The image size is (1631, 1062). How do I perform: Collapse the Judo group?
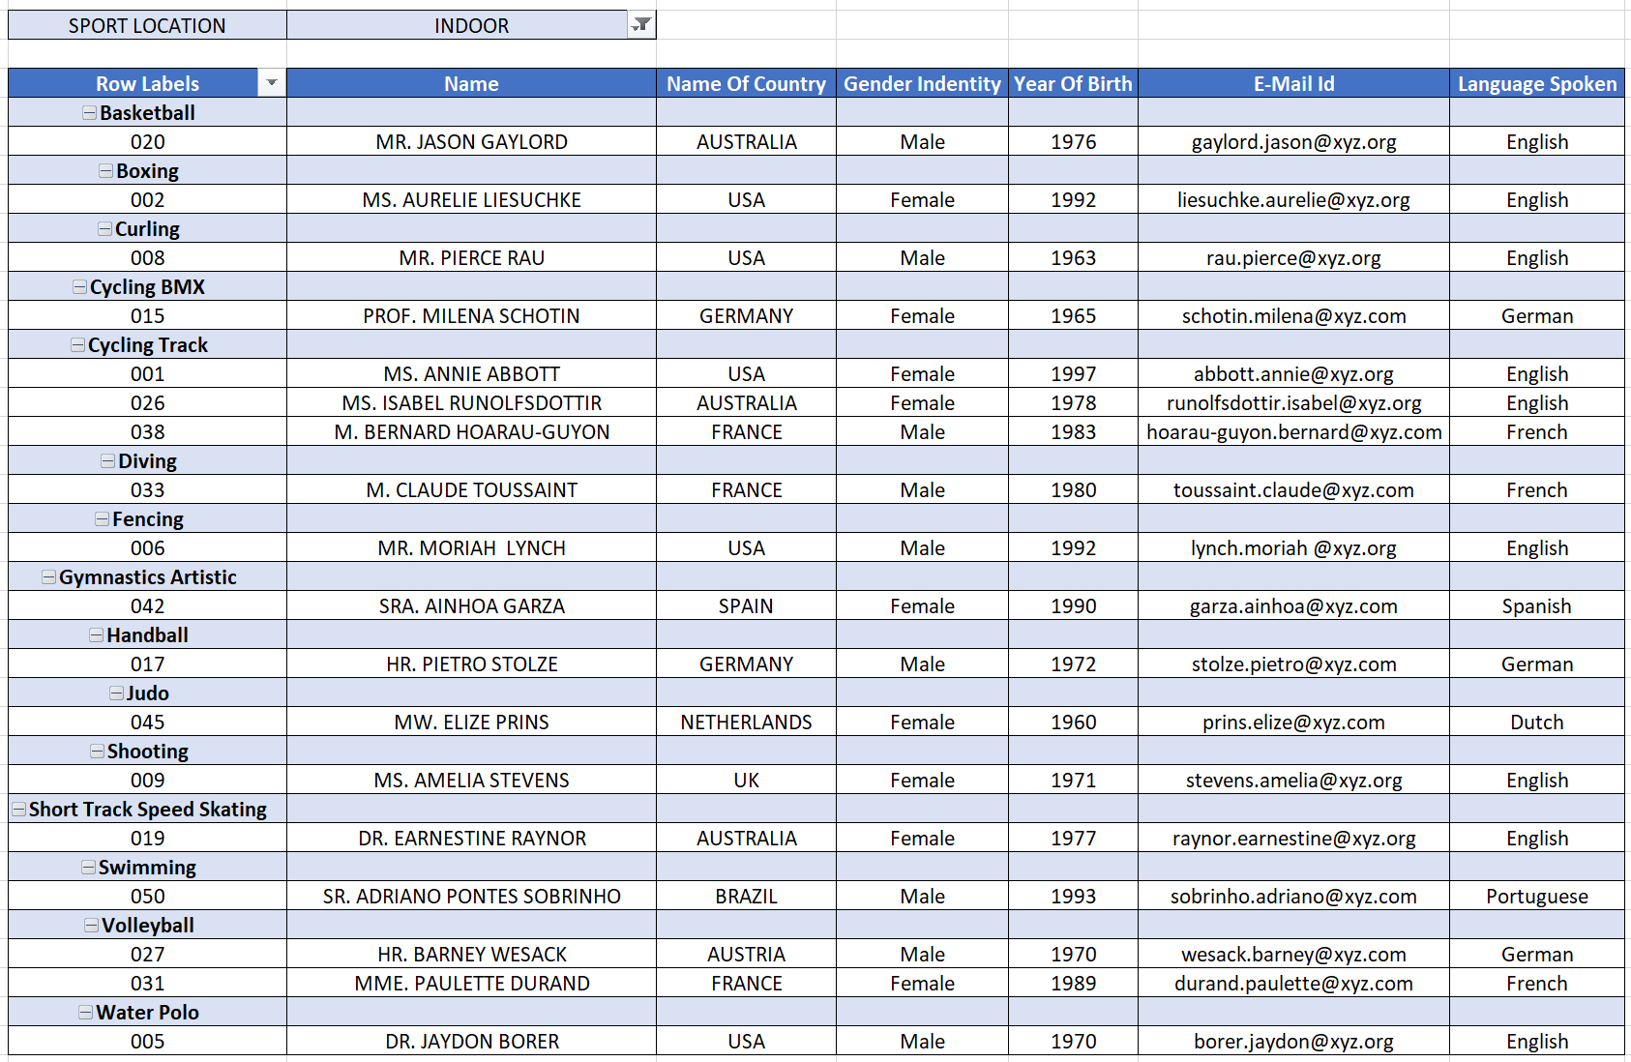(116, 693)
